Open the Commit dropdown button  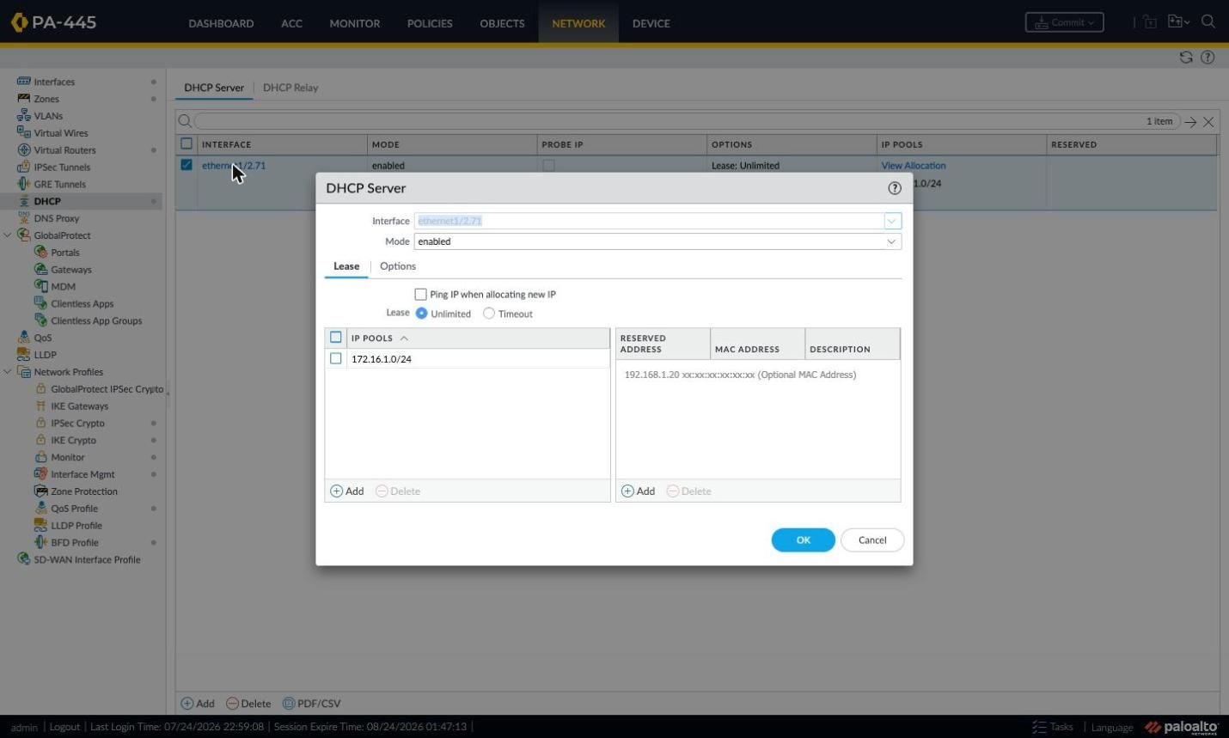click(x=1064, y=22)
